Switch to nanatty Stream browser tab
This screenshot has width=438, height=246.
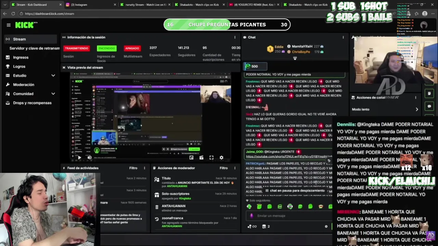[145, 4]
